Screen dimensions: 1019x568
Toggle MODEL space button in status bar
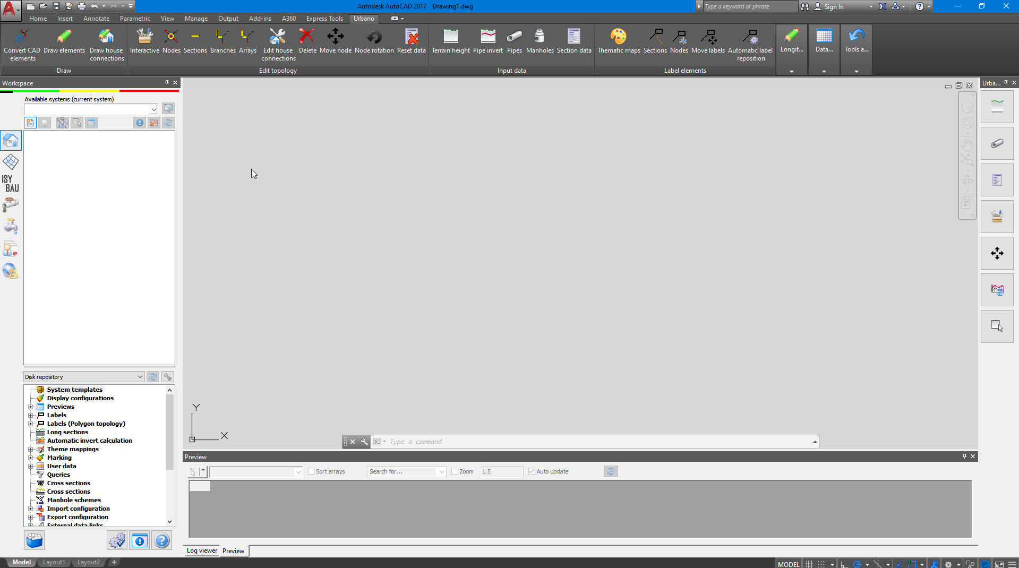tap(789, 564)
